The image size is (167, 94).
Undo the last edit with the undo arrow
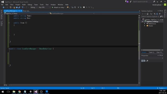click(22, 7)
